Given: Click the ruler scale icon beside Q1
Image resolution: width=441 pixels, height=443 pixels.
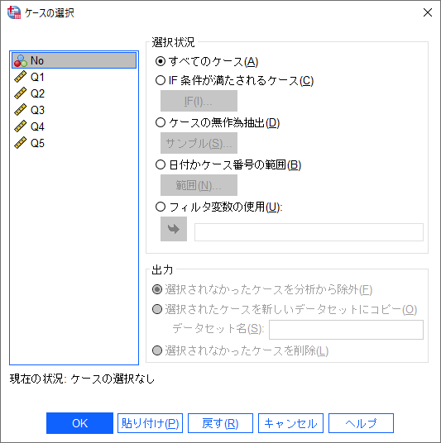Looking at the screenshot, I should (x=21, y=77).
